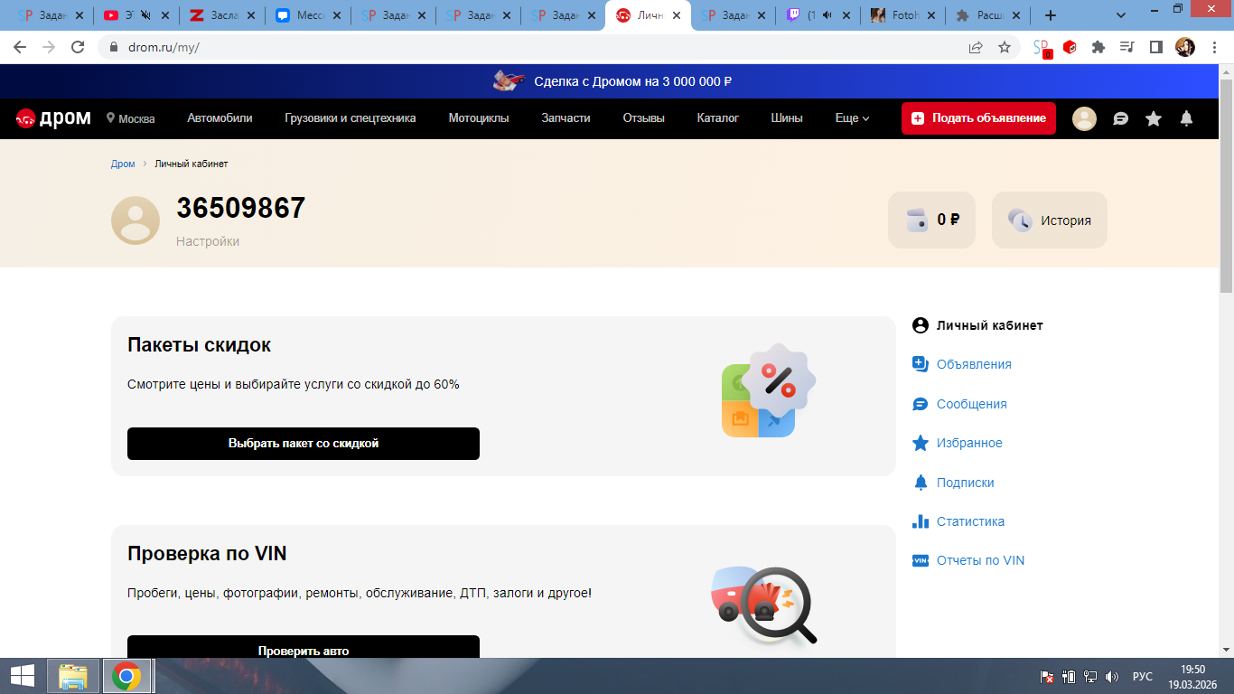Open the Москва city selector
This screenshot has width=1234, height=694.
pyautogui.click(x=130, y=118)
